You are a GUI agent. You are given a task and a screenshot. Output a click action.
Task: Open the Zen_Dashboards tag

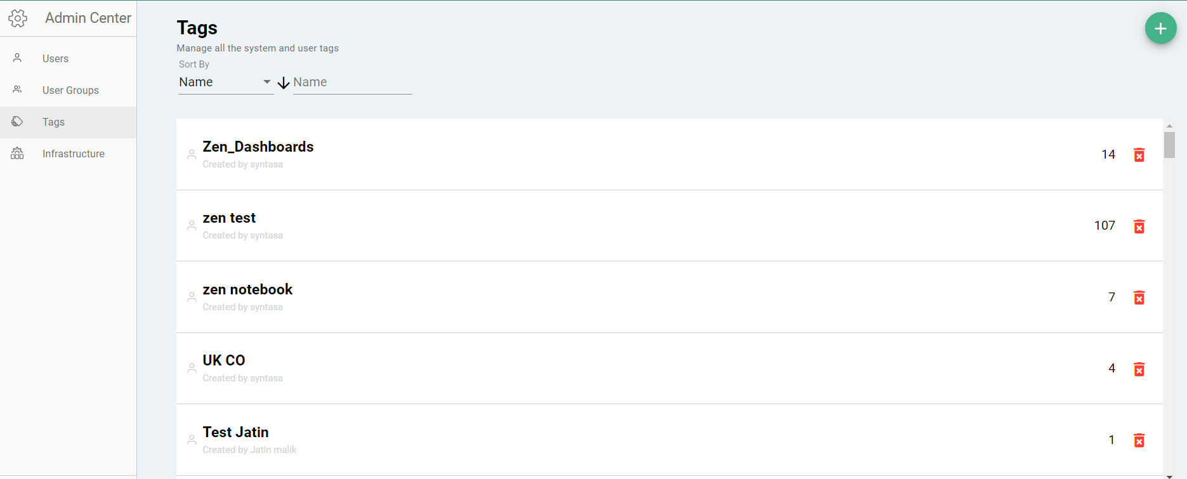258,147
